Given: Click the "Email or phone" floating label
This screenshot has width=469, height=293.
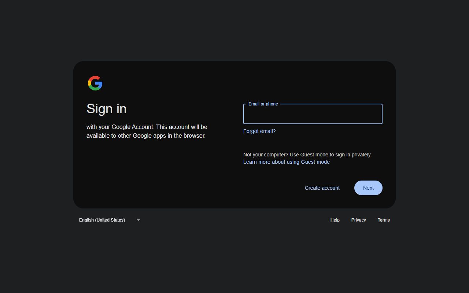Looking at the screenshot, I should click(x=263, y=104).
